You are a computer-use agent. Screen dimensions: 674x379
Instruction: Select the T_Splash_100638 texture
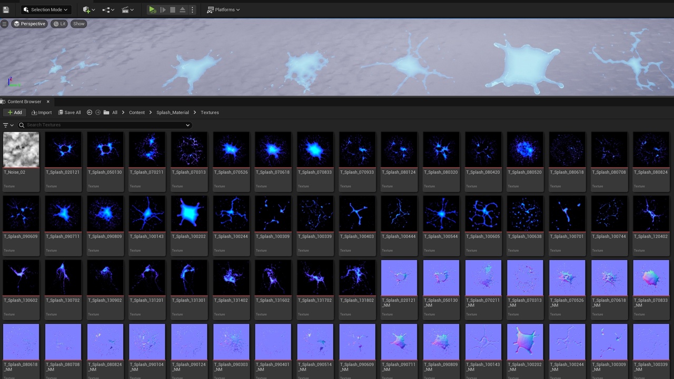525,214
